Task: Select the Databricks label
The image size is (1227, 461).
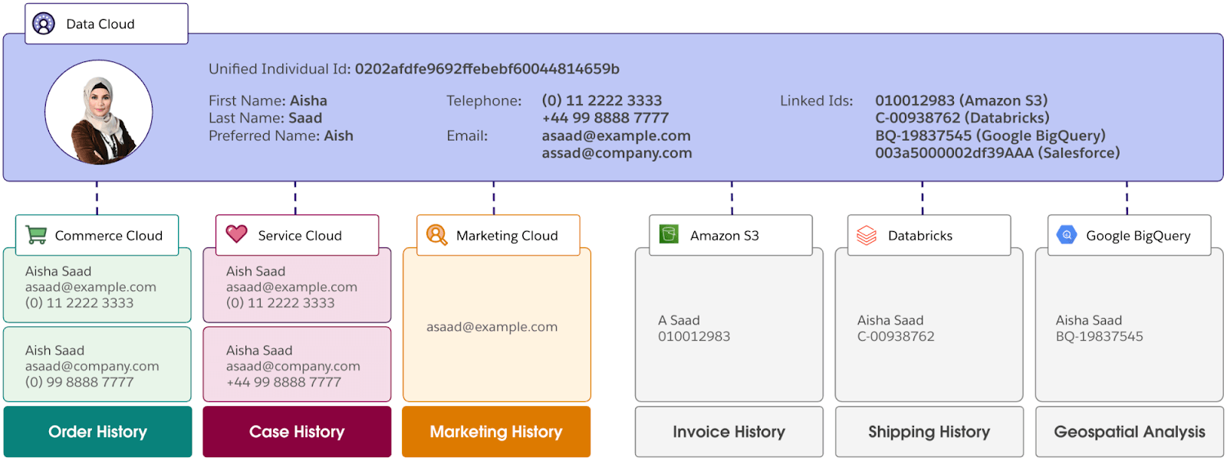Action: pyautogui.click(x=920, y=236)
